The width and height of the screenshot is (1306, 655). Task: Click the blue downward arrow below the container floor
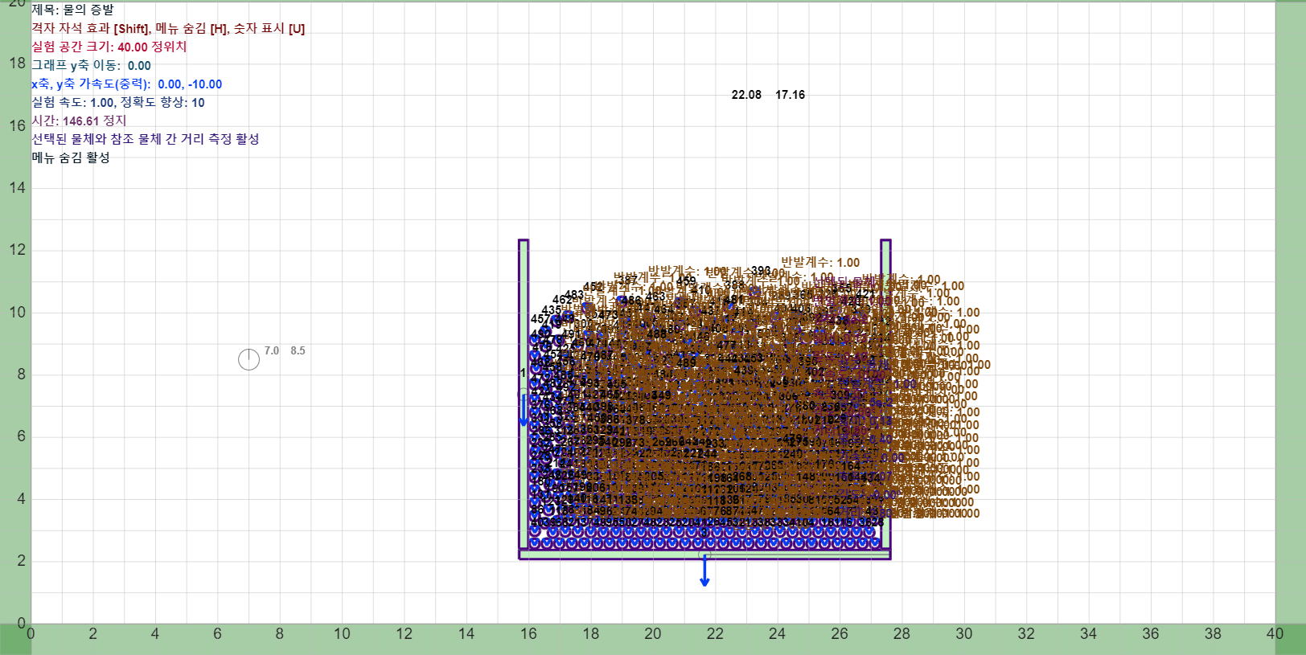[704, 571]
